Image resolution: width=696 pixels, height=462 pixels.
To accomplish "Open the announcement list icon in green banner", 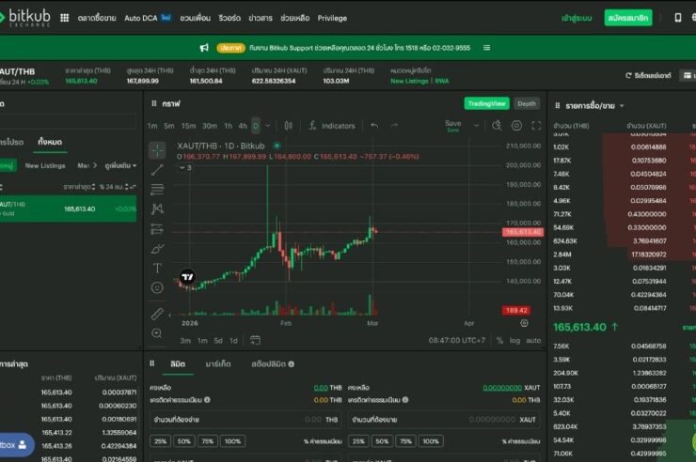I will (486, 47).
